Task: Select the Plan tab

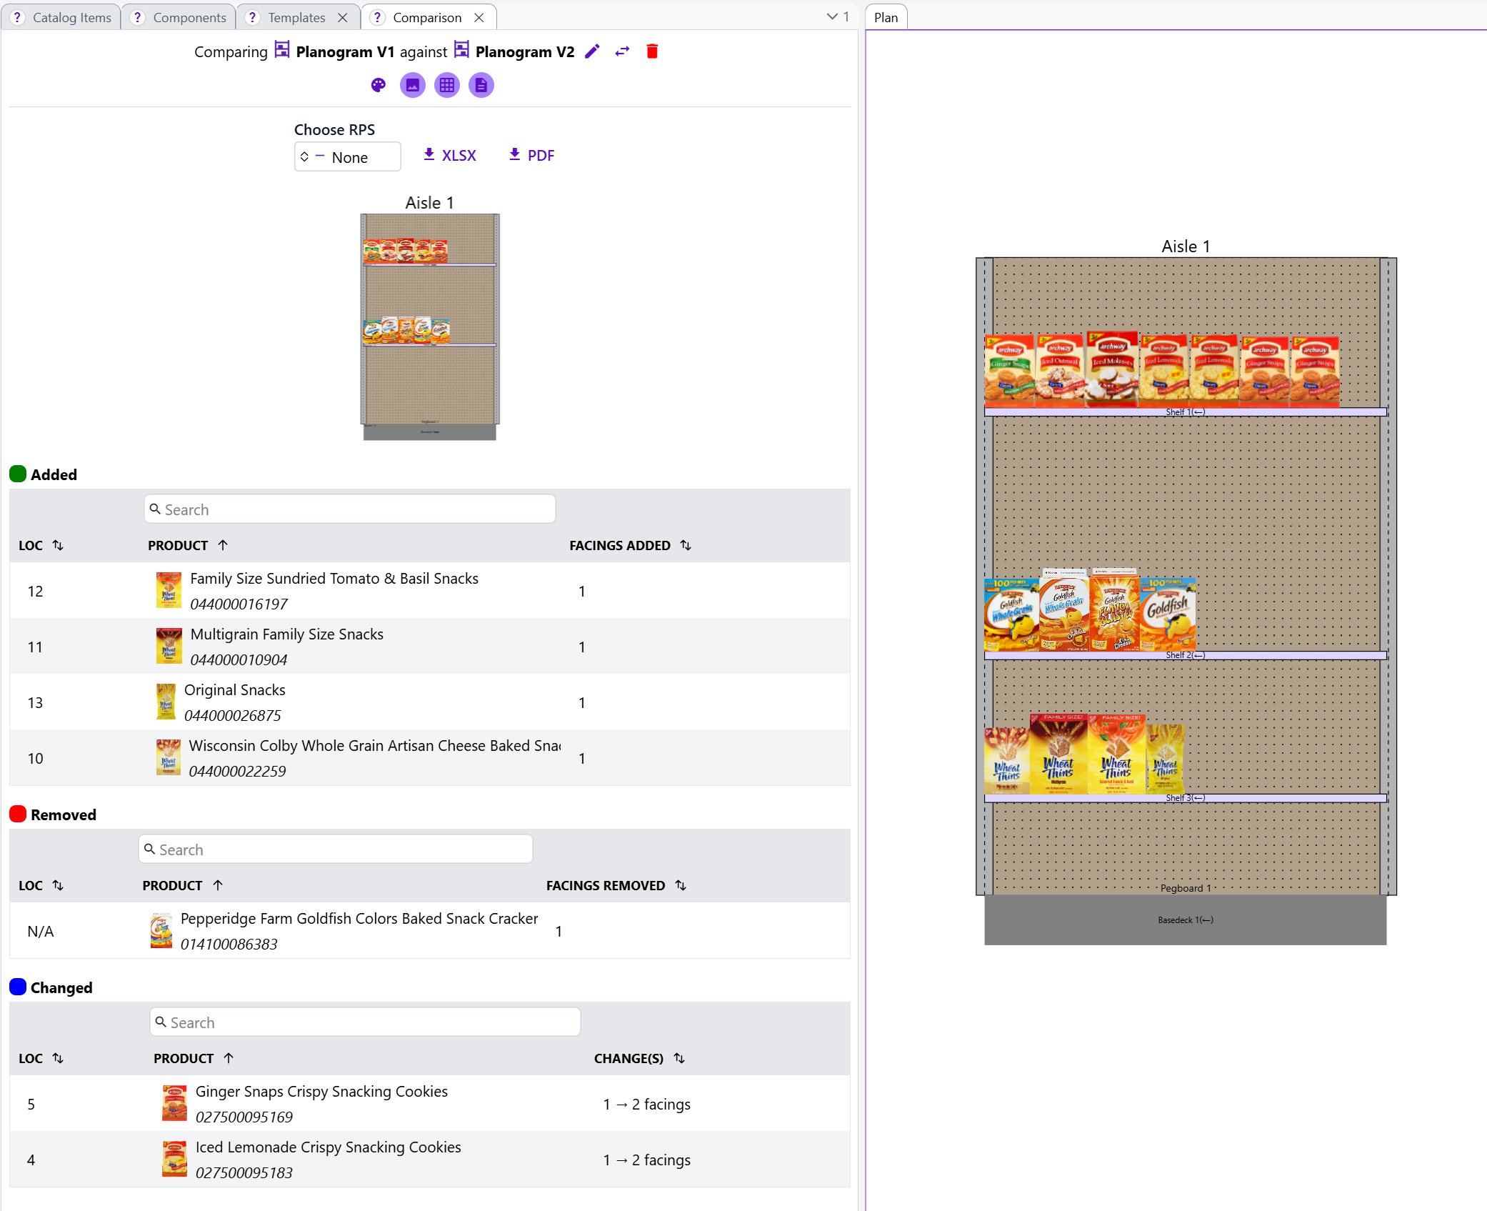Action: pos(886,18)
